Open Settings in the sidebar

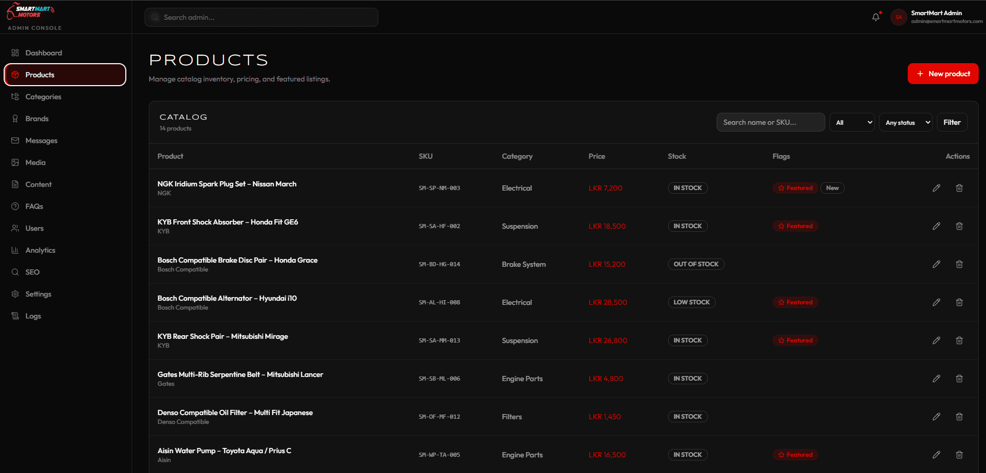click(65, 294)
